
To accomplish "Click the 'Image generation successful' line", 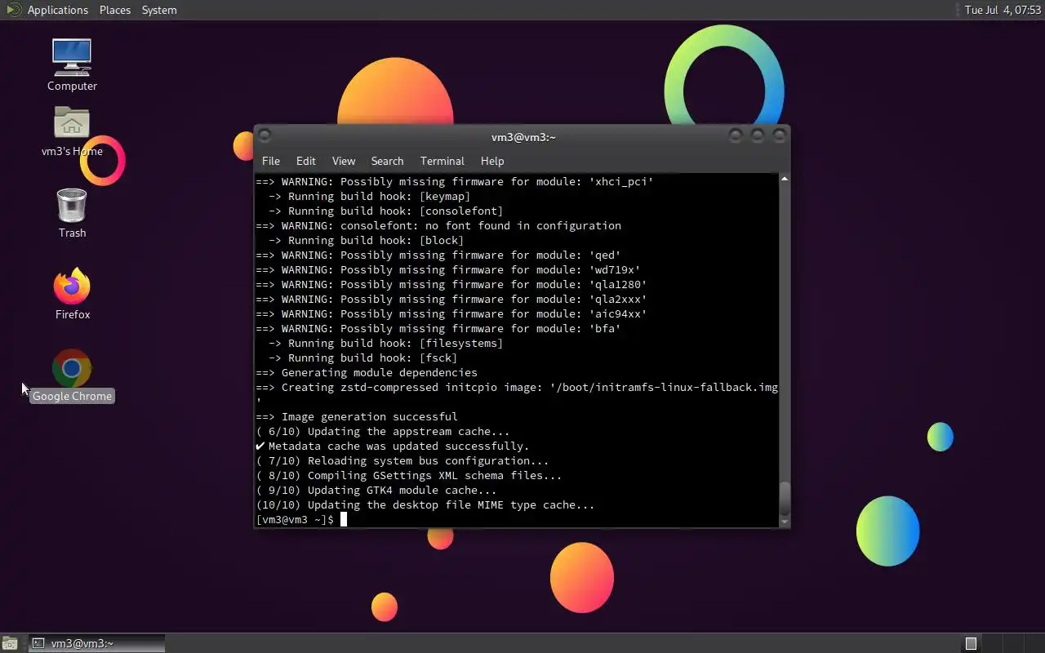I will (357, 416).
